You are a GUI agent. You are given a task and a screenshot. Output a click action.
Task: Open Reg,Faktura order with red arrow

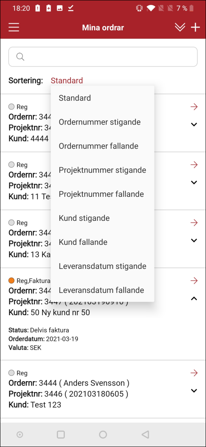194,281
